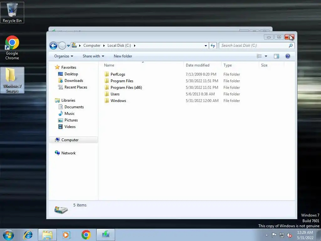Open the Music library
Viewport: 321px width, 241px height.
click(69, 114)
